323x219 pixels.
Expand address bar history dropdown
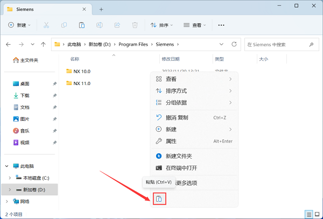coord(221,44)
